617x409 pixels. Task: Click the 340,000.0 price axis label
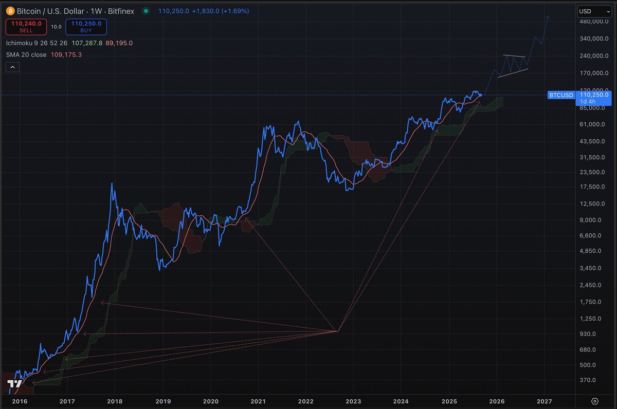(x=594, y=39)
